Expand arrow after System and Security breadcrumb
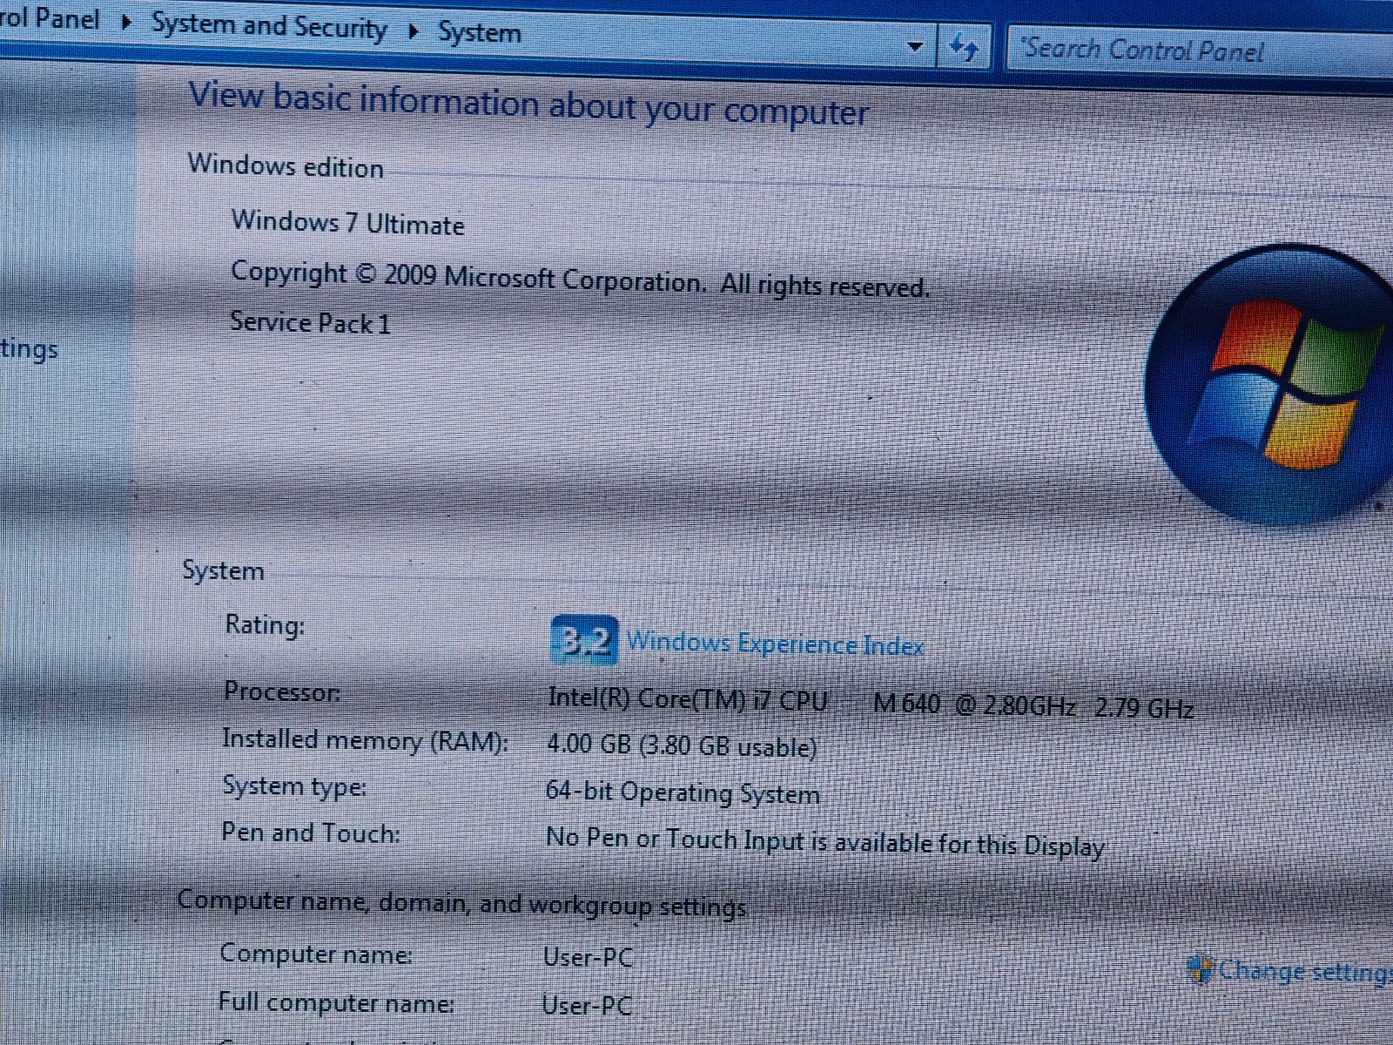Viewport: 1393px width, 1045px height. 413,31
